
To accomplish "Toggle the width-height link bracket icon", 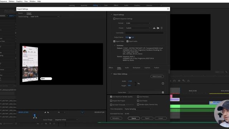I will point(135,83).
